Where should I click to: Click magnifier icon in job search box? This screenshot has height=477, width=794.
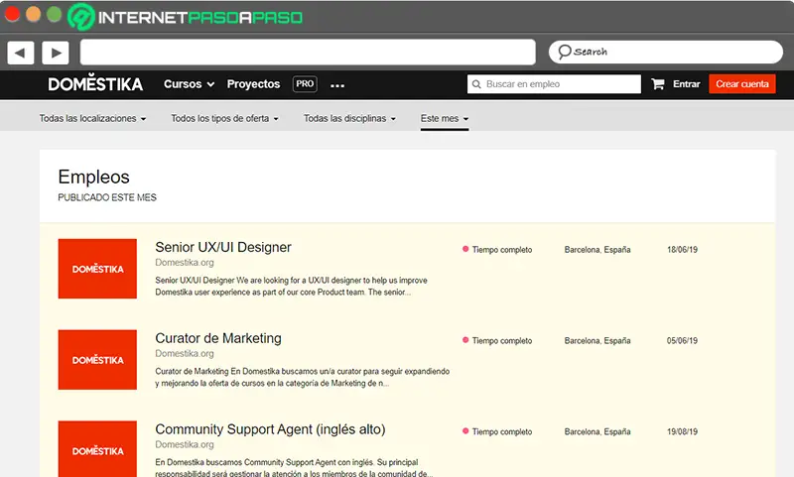tap(476, 84)
